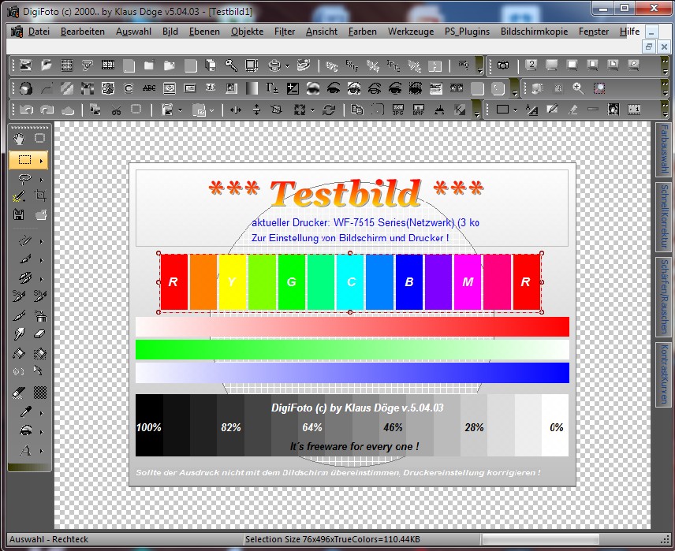Flip image horizontally icon
This screenshot has width=675, height=551.
pos(236,110)
